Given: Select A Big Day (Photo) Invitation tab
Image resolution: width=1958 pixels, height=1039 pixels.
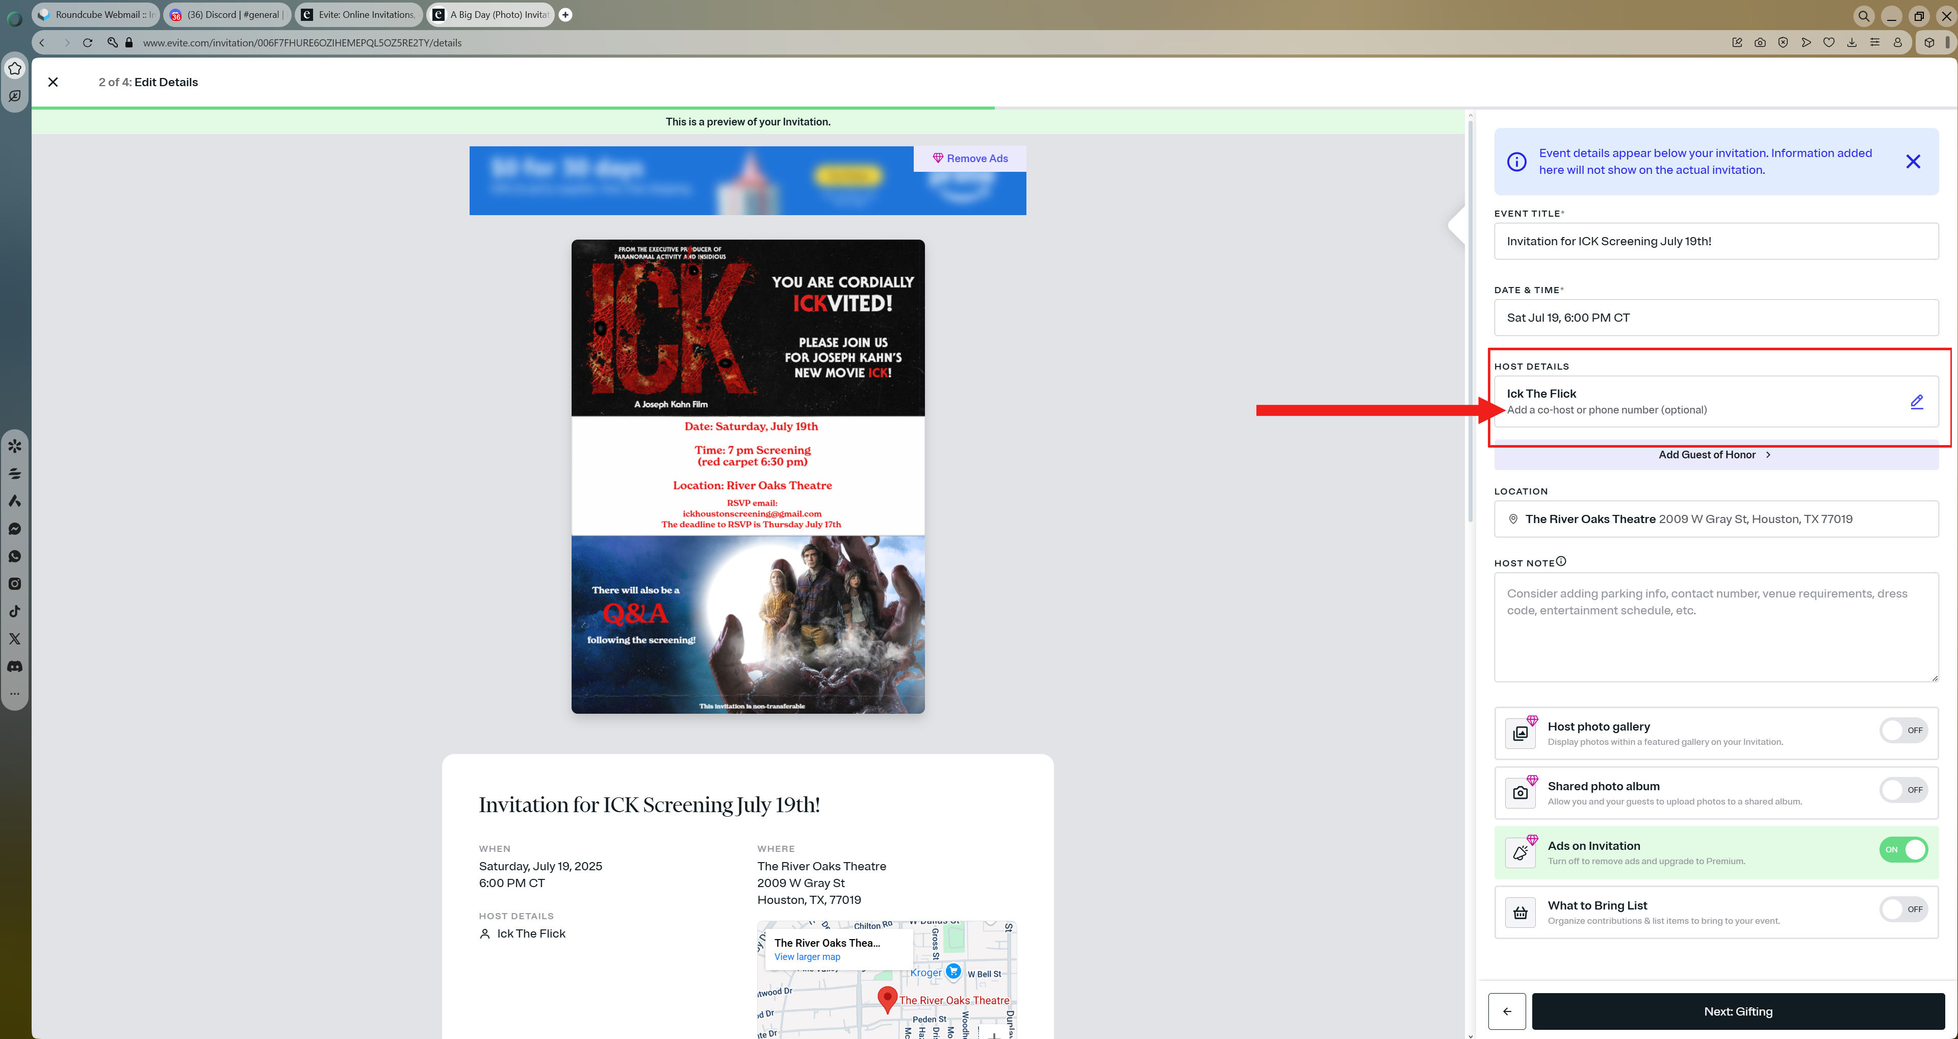Looking at the screenshot, I should (x=490, y=14).
